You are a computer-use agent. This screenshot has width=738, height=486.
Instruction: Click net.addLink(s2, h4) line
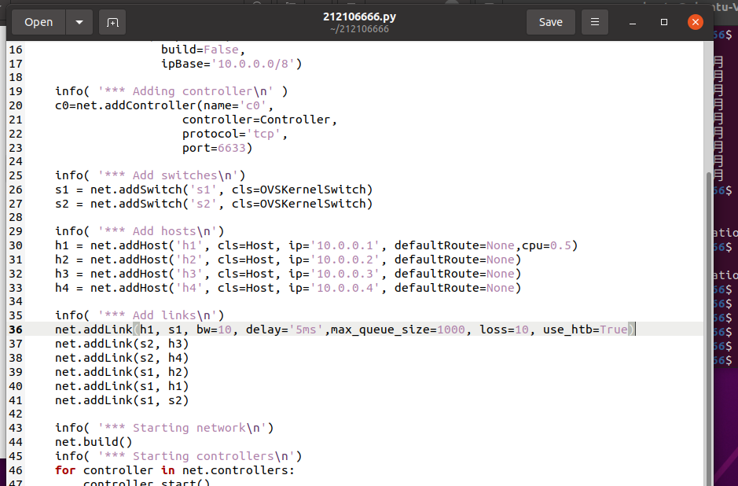pos(122,358)
